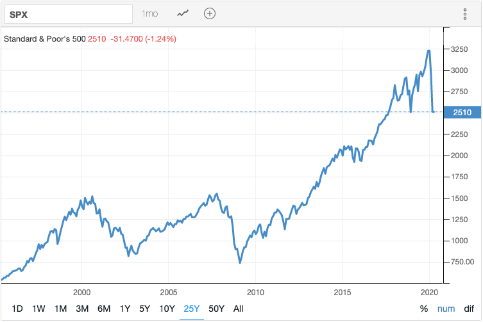Image resolution: width=483 pixels, height=322 pixels.
Task: Open the chart type line icon
Action: (x=183, y=13)
